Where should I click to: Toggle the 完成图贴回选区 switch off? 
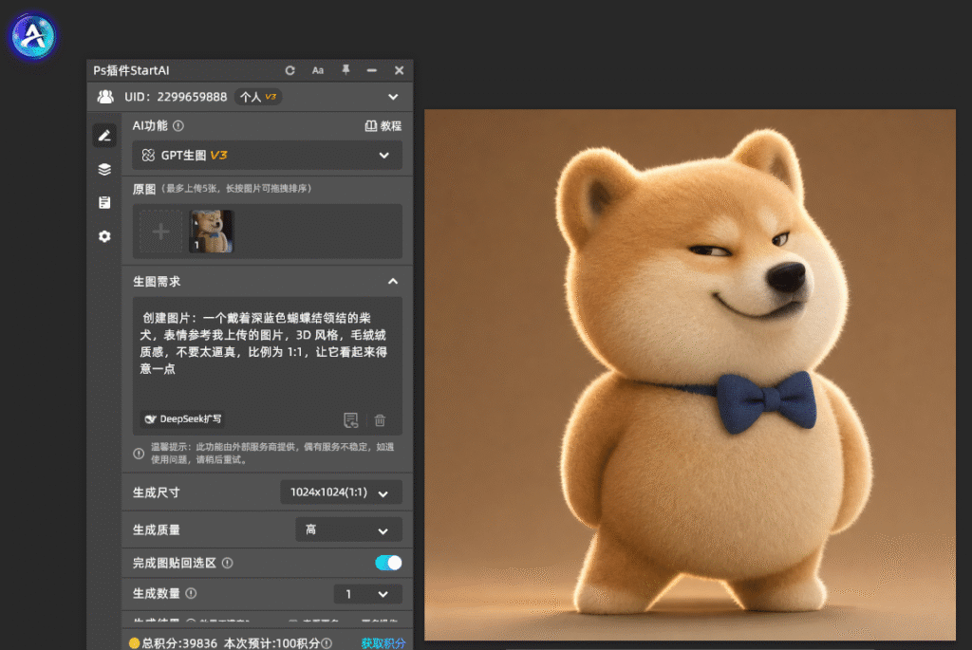point(388,563)
